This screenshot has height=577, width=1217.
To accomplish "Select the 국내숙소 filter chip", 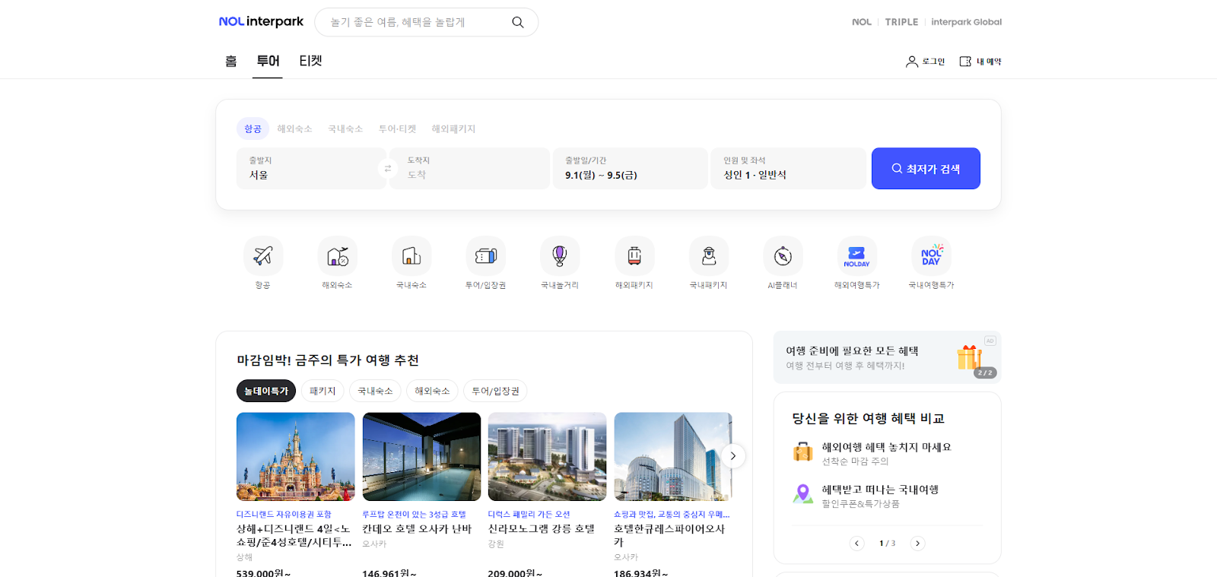I will pos(376,391).
